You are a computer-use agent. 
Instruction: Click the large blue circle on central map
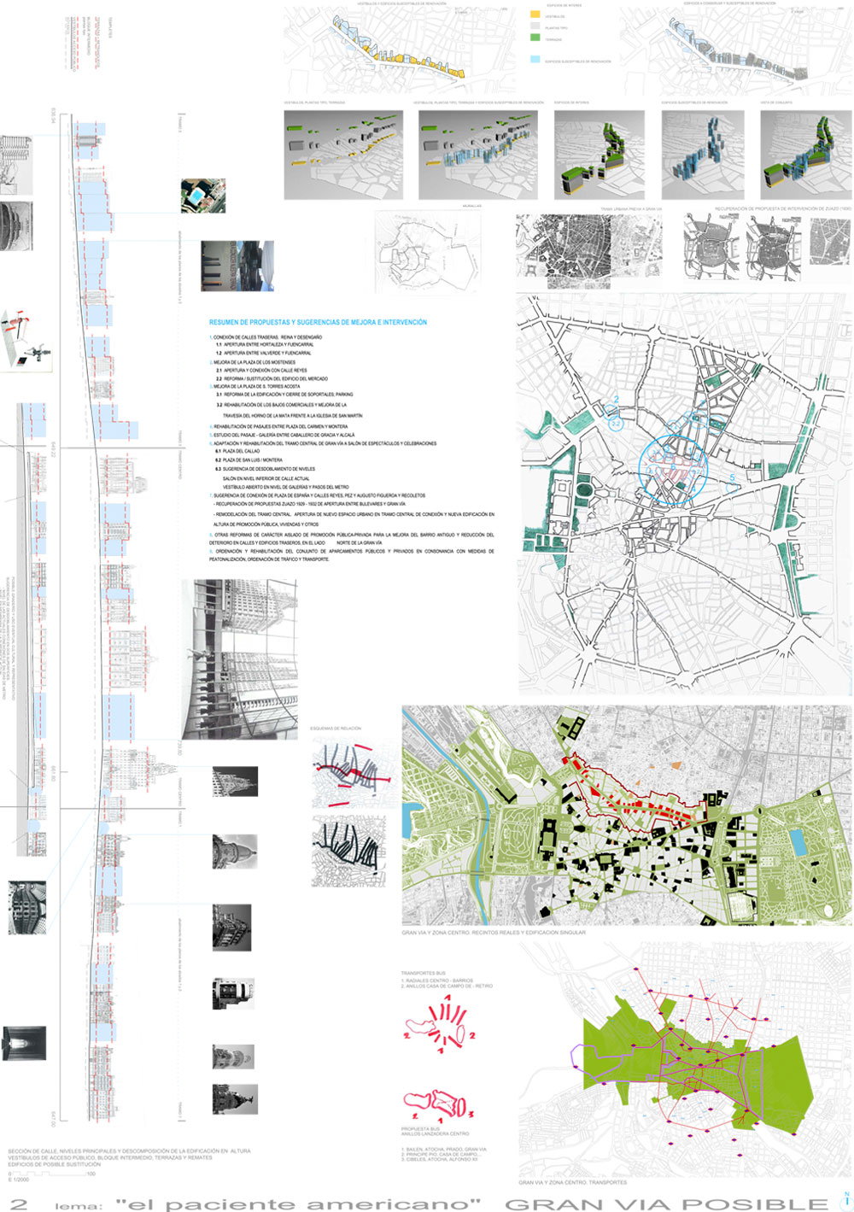[673, 468]
